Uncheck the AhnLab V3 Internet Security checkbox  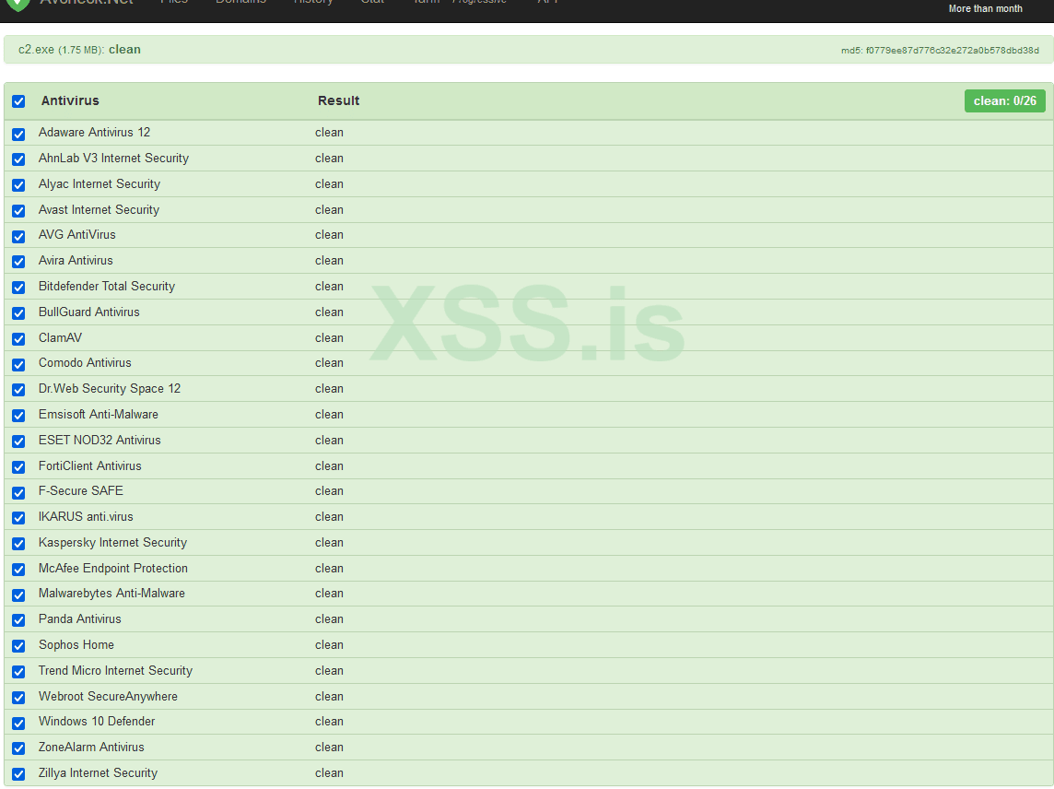click(x=18, y=159)
